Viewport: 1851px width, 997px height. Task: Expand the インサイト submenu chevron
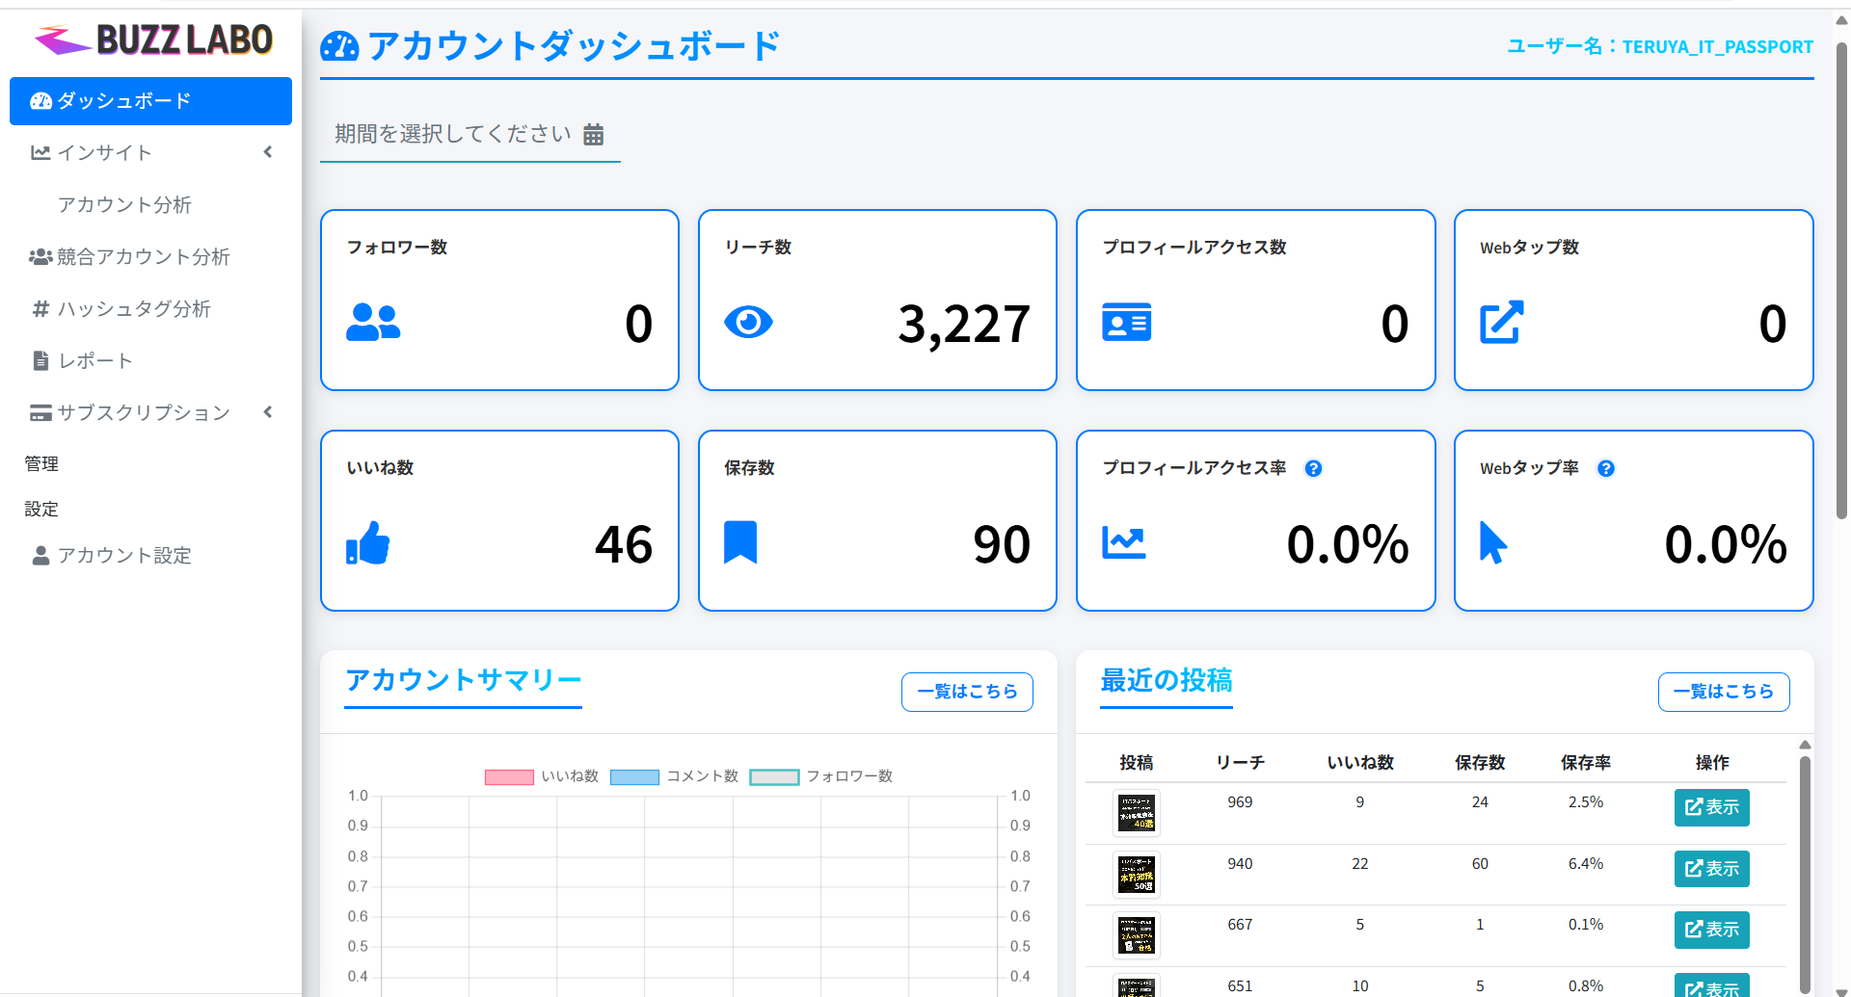[x=268, y=151]
